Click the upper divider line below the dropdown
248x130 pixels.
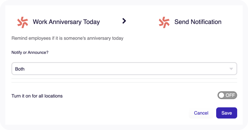(x=124, y=79)
